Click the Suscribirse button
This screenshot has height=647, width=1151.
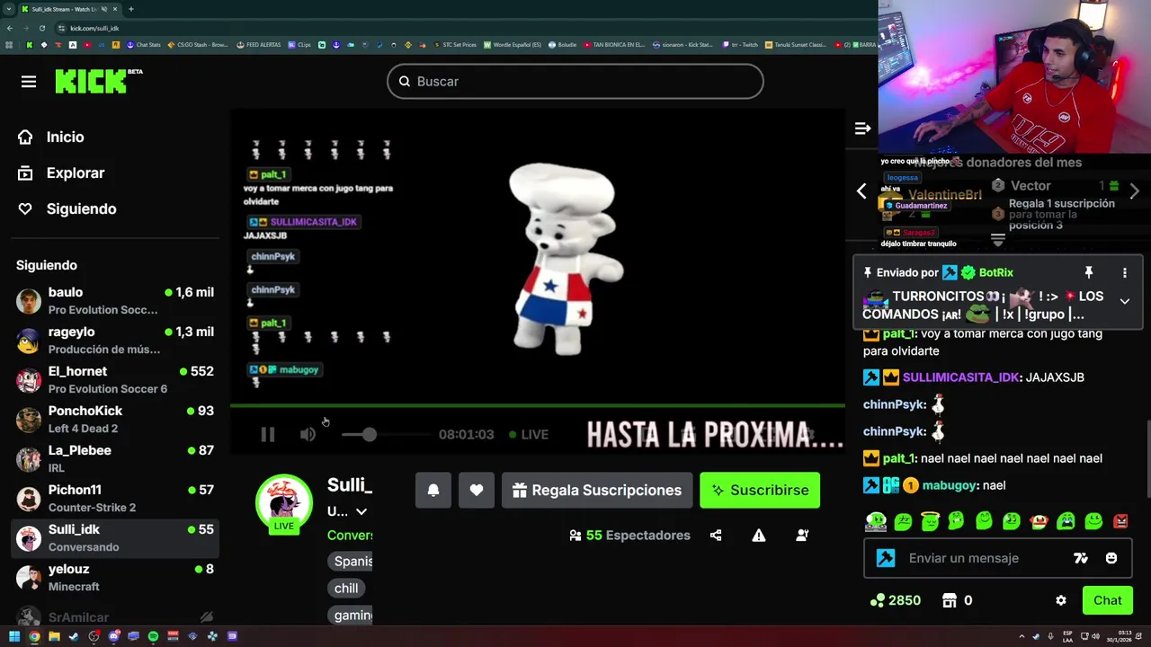(x=760, y=491)
